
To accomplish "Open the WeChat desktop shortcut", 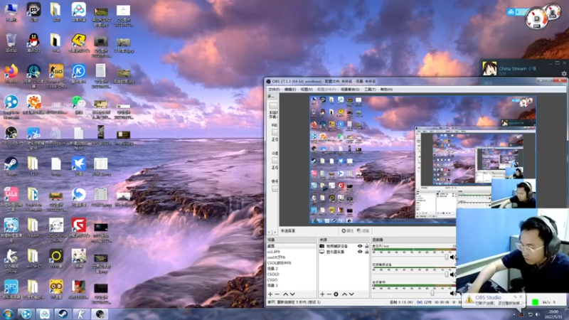I will 79,105.
